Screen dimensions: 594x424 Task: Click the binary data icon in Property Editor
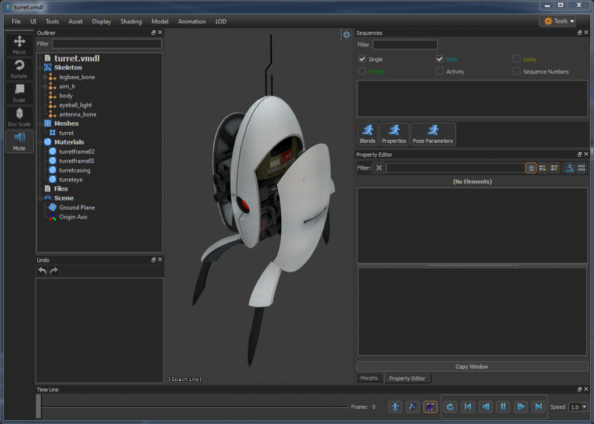(x=581, y=168)
